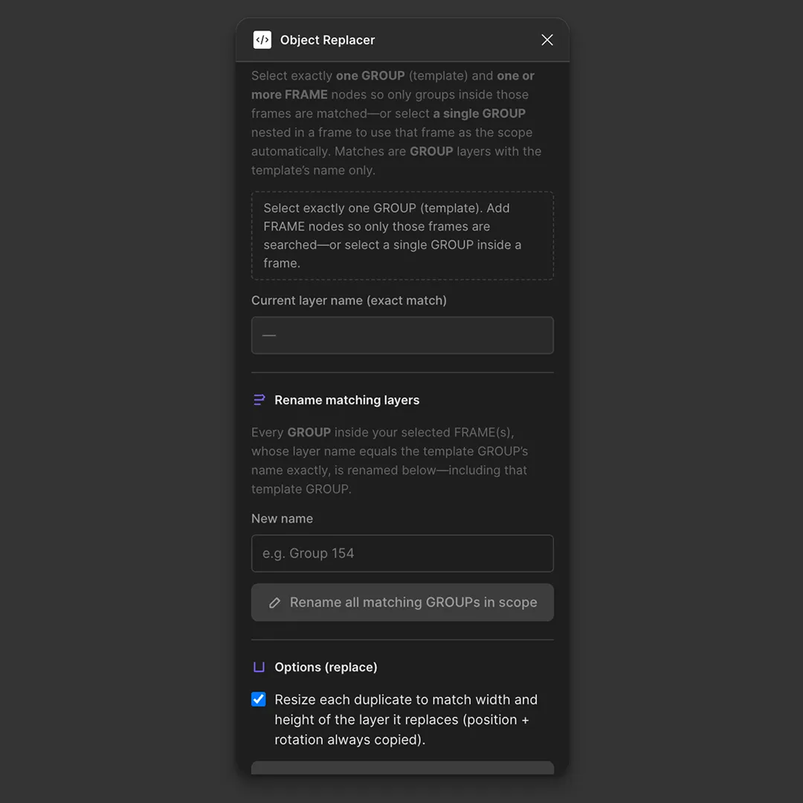Click the 'Rename matching layers' heading
Image resolution: width=803 pixels, height=803 pixels.
pyautogui.click(x=346, y=400)
